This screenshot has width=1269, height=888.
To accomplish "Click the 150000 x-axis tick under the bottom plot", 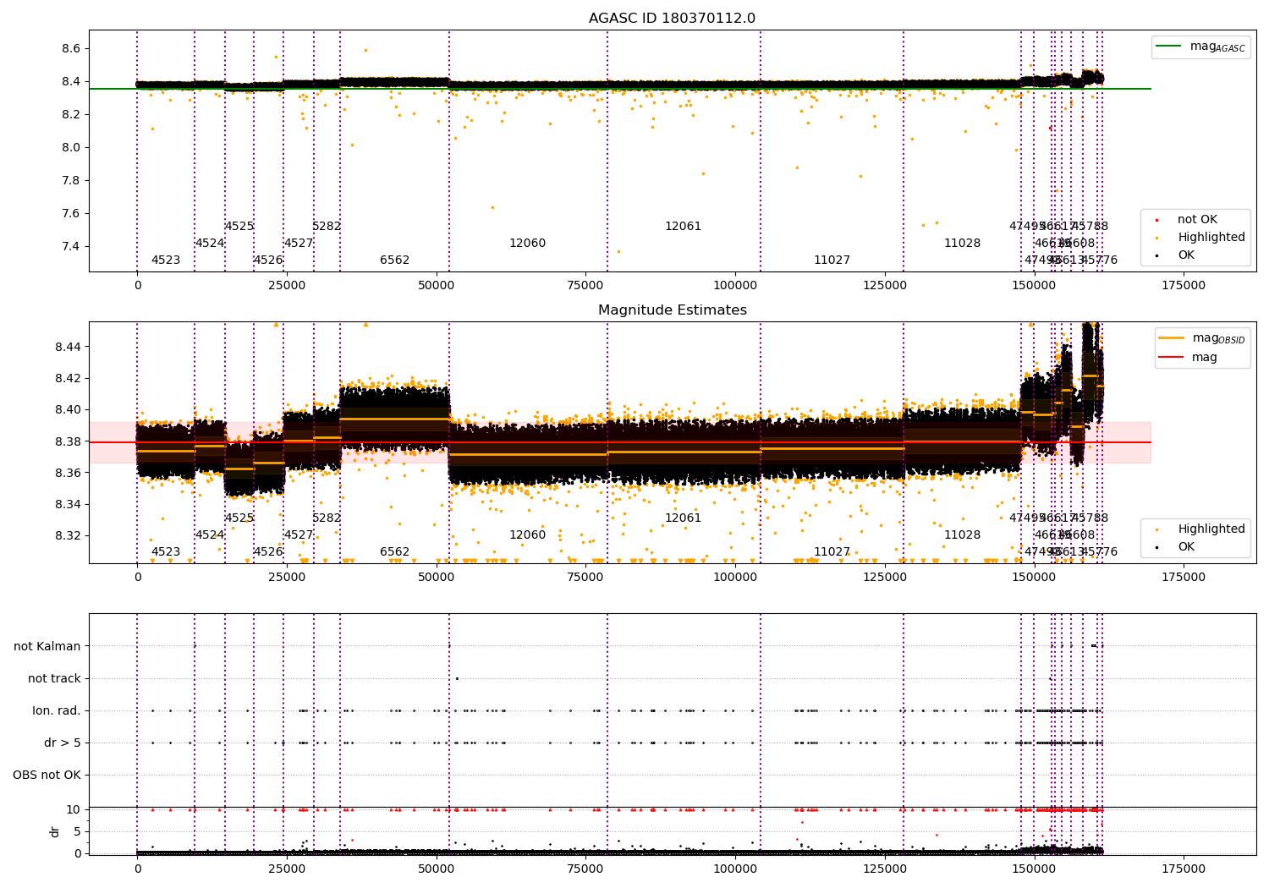I will tap(1034, 869).
